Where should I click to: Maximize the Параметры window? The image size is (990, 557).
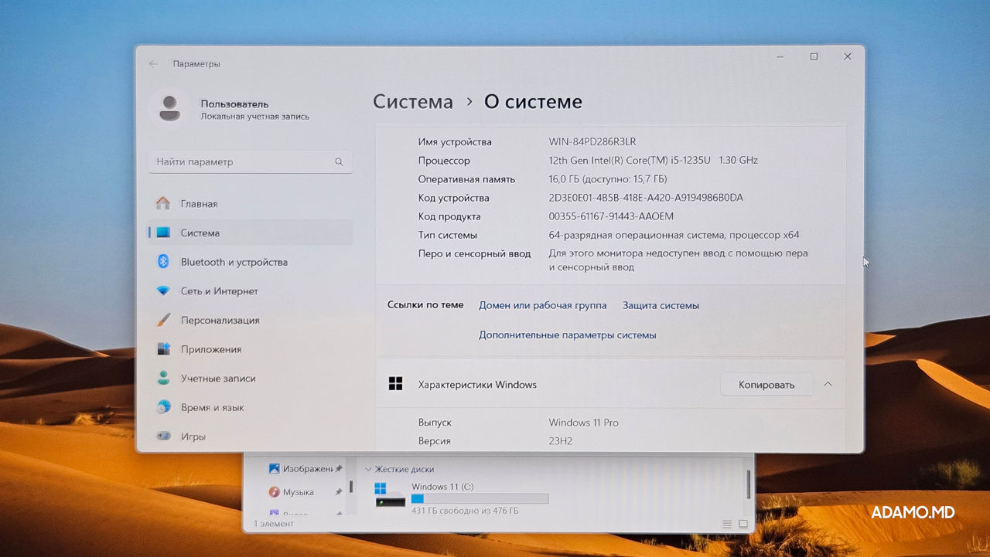pos(814,56)
